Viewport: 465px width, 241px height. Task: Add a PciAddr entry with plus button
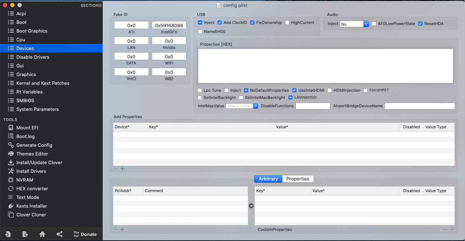tap(122, 229)
